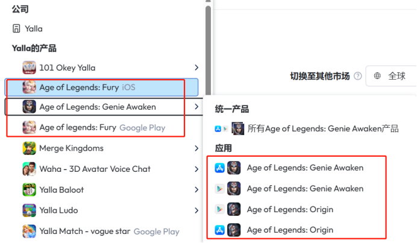
Task: Click the Yalla company name link
Action: pos(34,28)
